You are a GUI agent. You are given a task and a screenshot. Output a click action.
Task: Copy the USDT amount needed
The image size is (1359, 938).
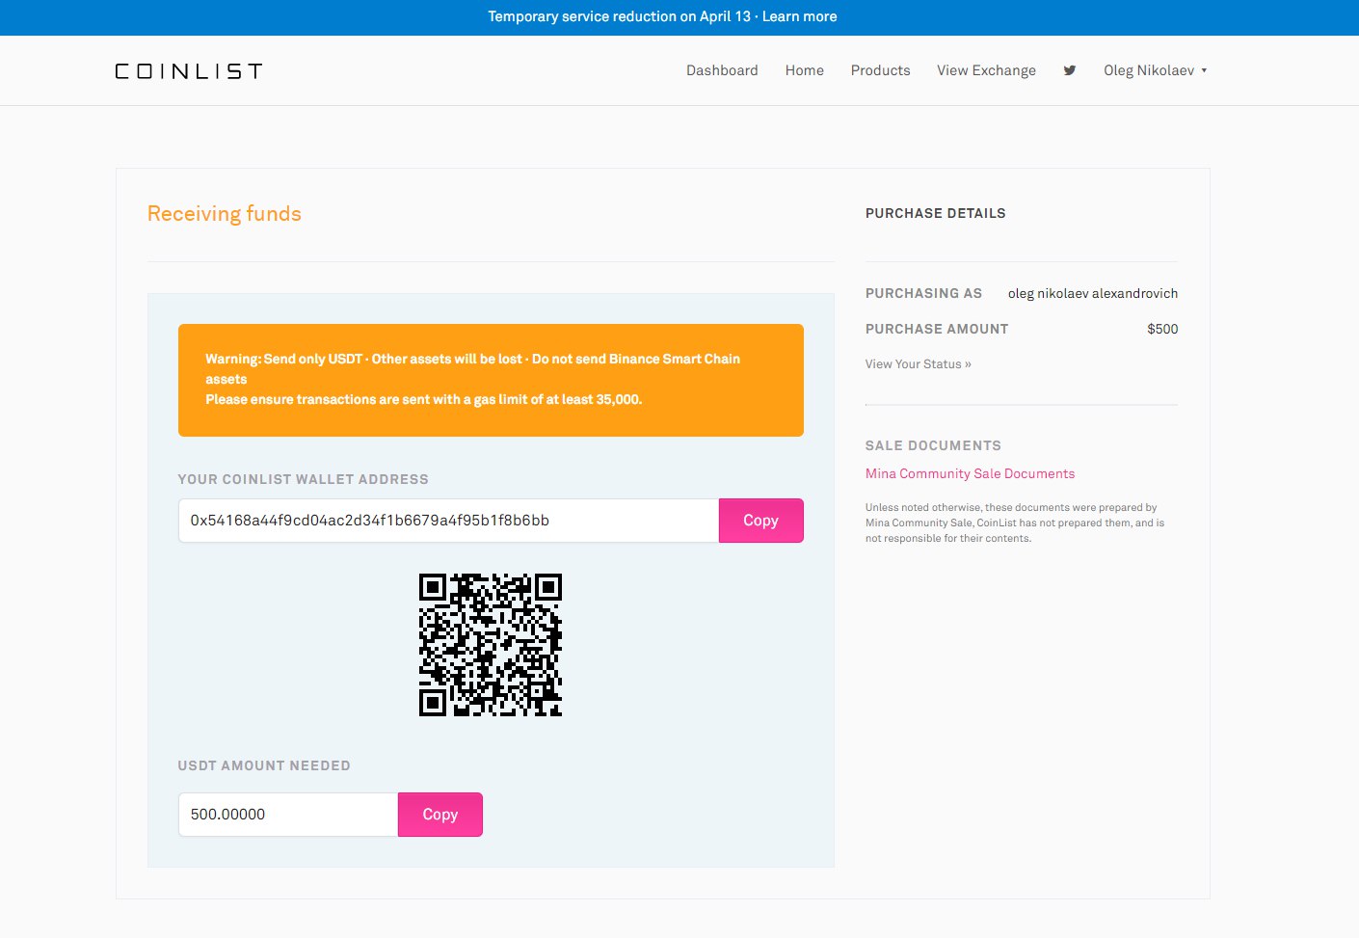[440, 815]
